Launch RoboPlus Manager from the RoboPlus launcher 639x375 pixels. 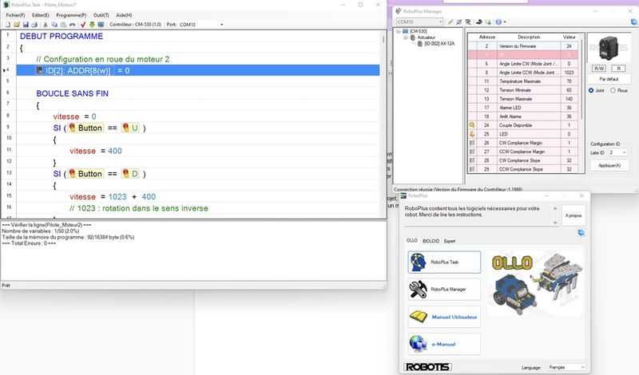pyautogui.click(x=444, y=289)
